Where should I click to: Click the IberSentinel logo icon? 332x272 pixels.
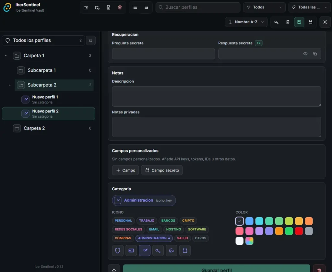[7, 7]
